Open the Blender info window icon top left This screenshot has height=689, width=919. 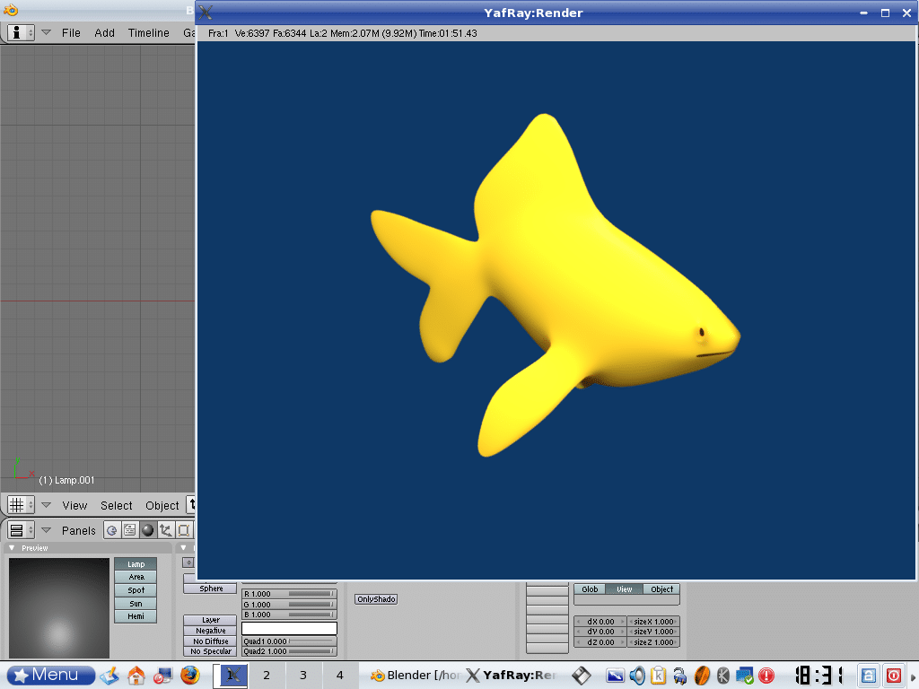(15, 32)
